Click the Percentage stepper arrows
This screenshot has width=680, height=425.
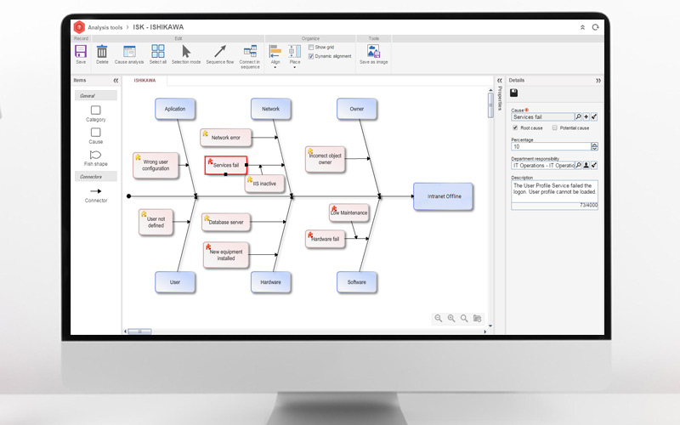point(594,146)
